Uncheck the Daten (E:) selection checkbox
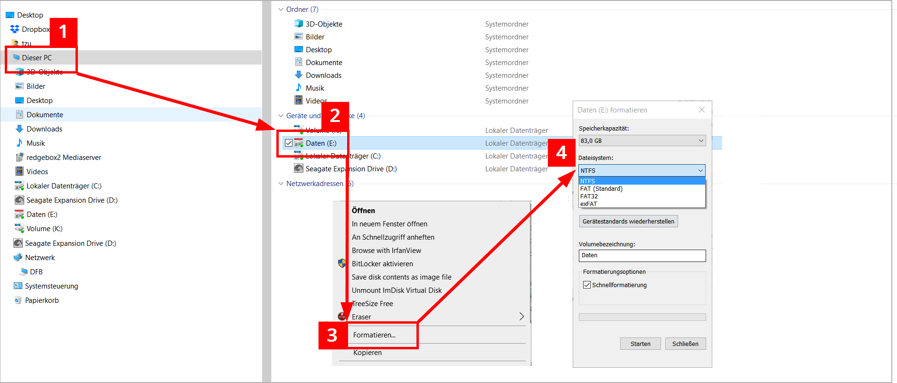897x383 pixels. pyautogui.click(x=289, y=143)
